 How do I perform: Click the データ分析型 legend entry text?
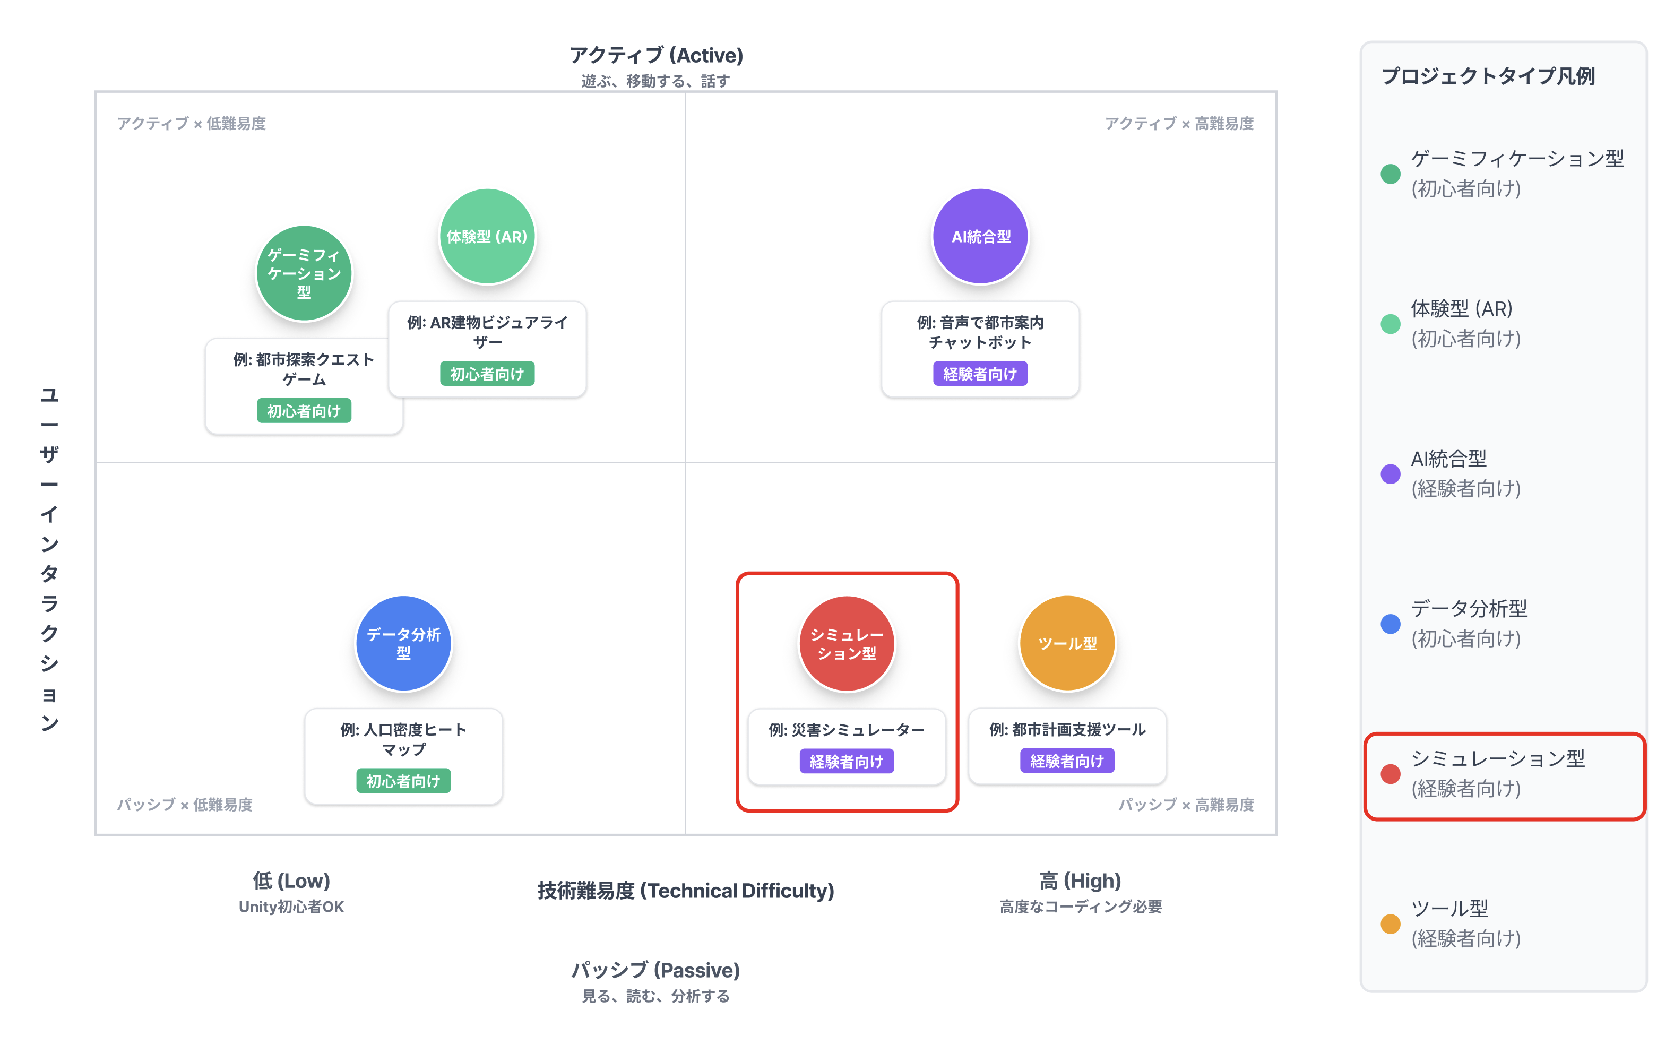tap(1468, 623)
